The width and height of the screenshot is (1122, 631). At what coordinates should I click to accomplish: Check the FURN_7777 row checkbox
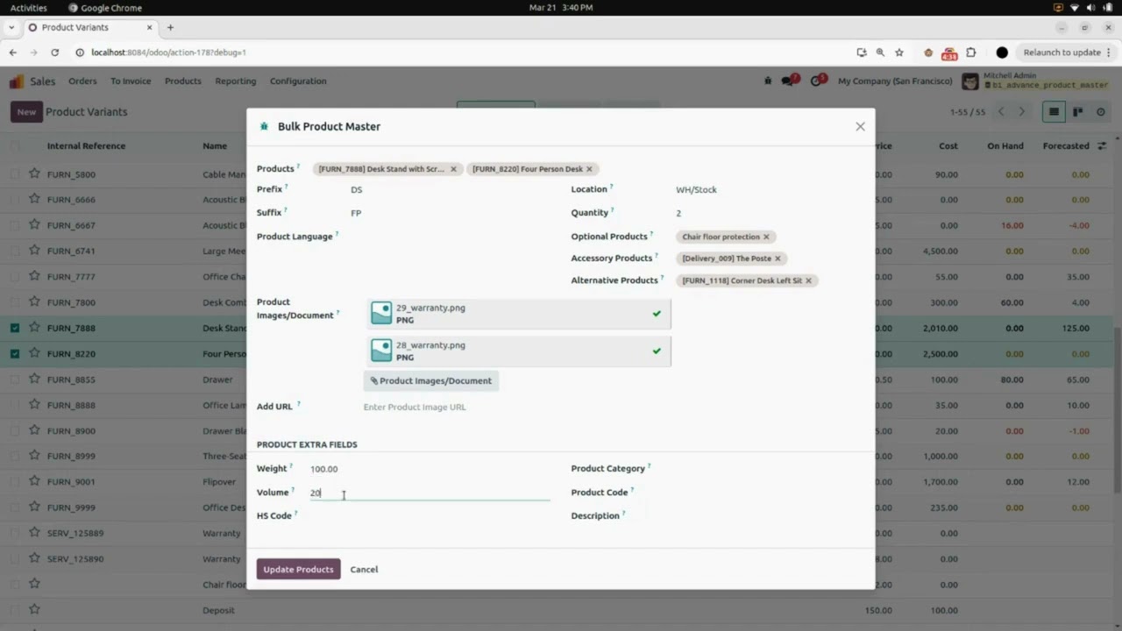tap(15, 277)
